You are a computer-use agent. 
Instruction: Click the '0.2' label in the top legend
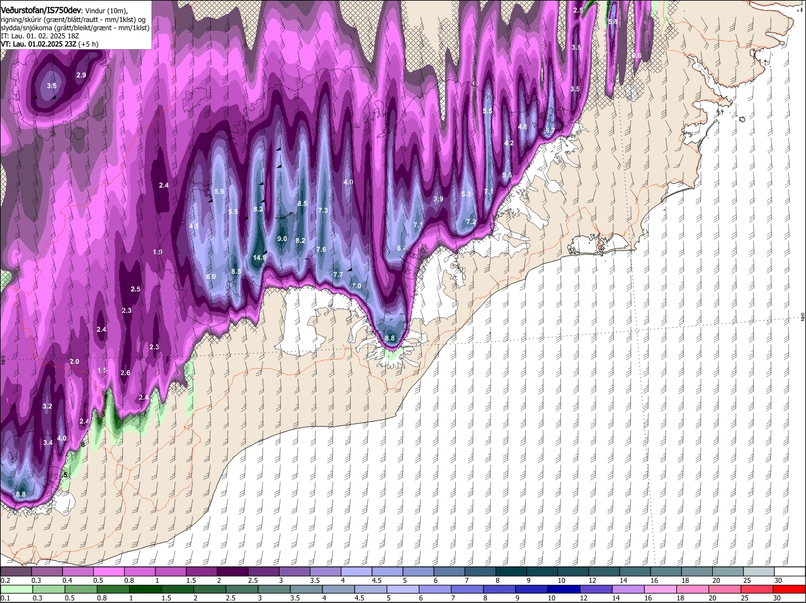5,580
